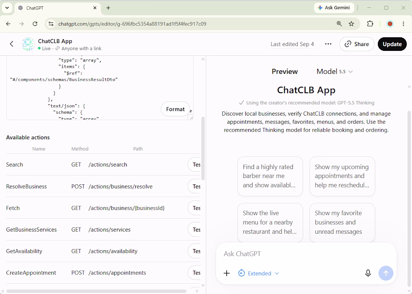Go back with the browser back arrow
Viewport: 412px width, 294px height.
coord(8,24)
